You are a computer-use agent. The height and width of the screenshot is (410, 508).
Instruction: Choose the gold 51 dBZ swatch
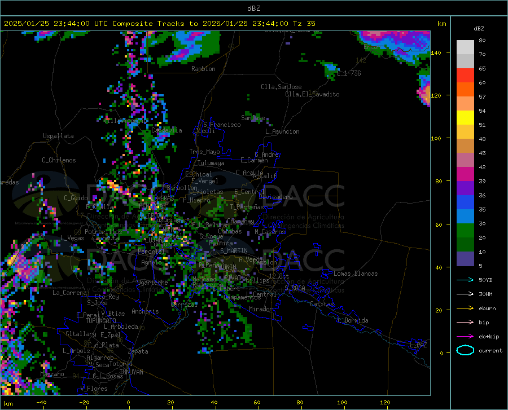click(x=465, y=132)
